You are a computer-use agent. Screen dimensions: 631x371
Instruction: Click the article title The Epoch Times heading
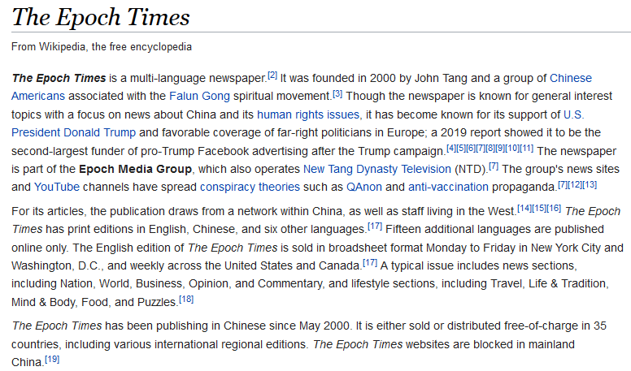tap(101, 17)
